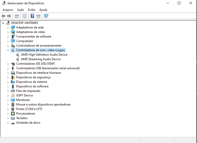
Task: Click speaker icon of AMD Streaming Audio Device
Action: pos(18,59)
